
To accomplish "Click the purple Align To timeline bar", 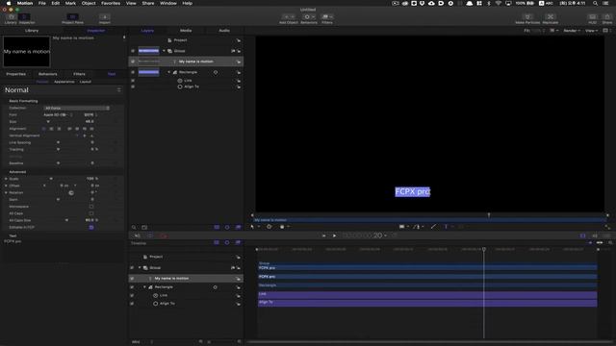I will pyautogui.click(x=427, y=303).
